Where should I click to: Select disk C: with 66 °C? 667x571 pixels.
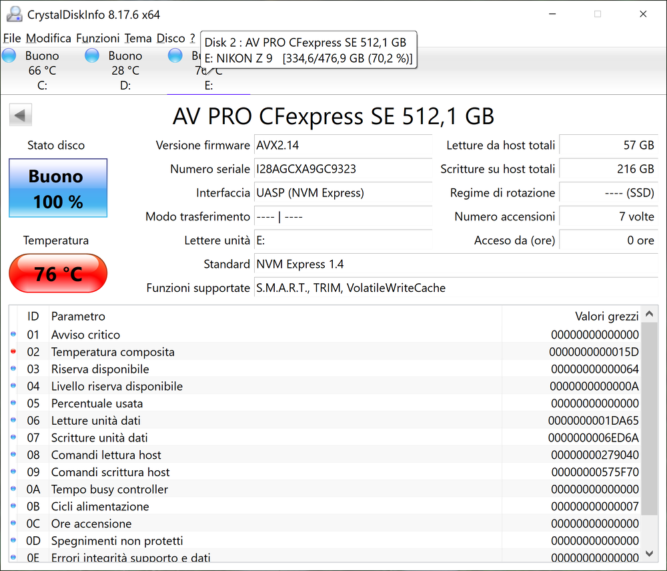[41, 70]
